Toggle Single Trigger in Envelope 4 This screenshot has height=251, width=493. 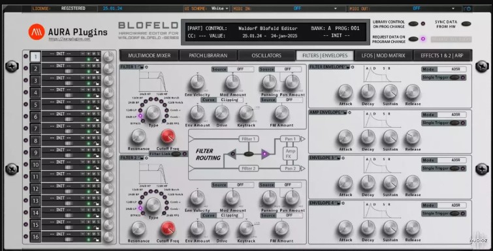point(454,214)
